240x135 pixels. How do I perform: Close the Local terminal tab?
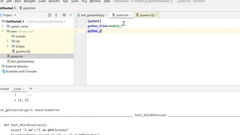(23, 89)
